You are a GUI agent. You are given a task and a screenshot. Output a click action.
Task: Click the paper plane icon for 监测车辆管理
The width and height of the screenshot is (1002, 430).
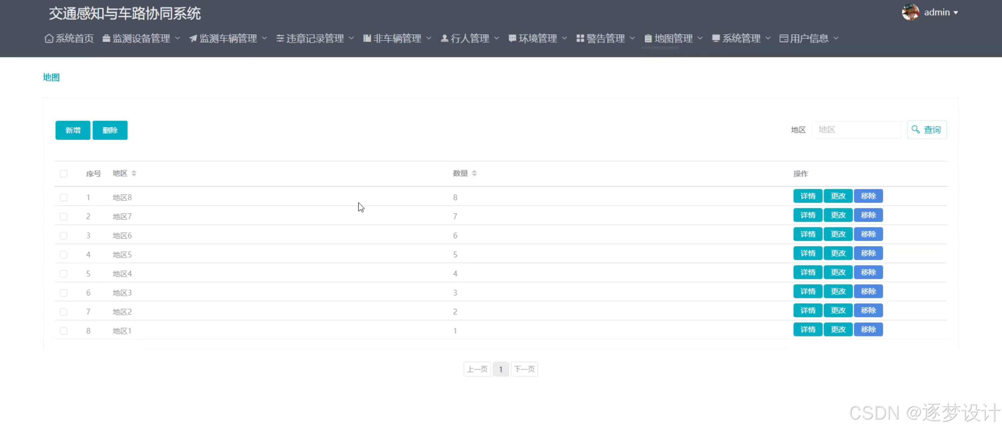pyautogui.click(x=193, y=38)
